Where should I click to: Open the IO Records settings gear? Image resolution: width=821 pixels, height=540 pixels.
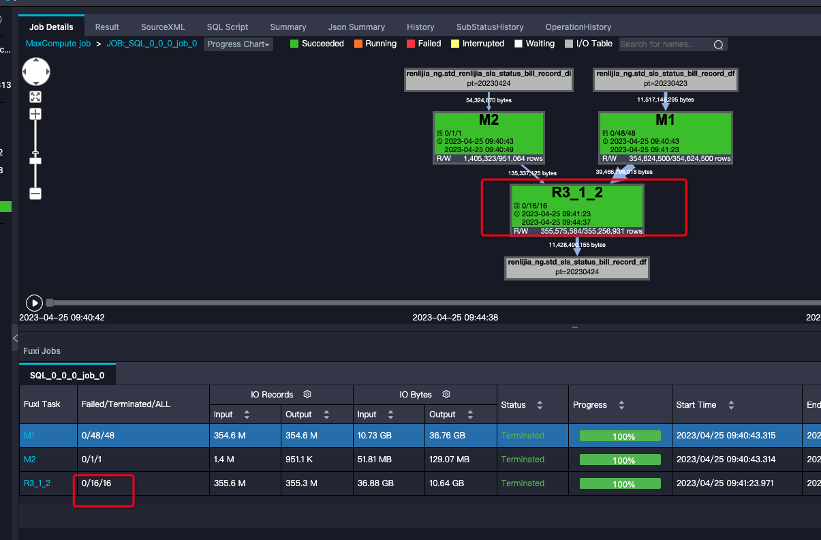307,394
